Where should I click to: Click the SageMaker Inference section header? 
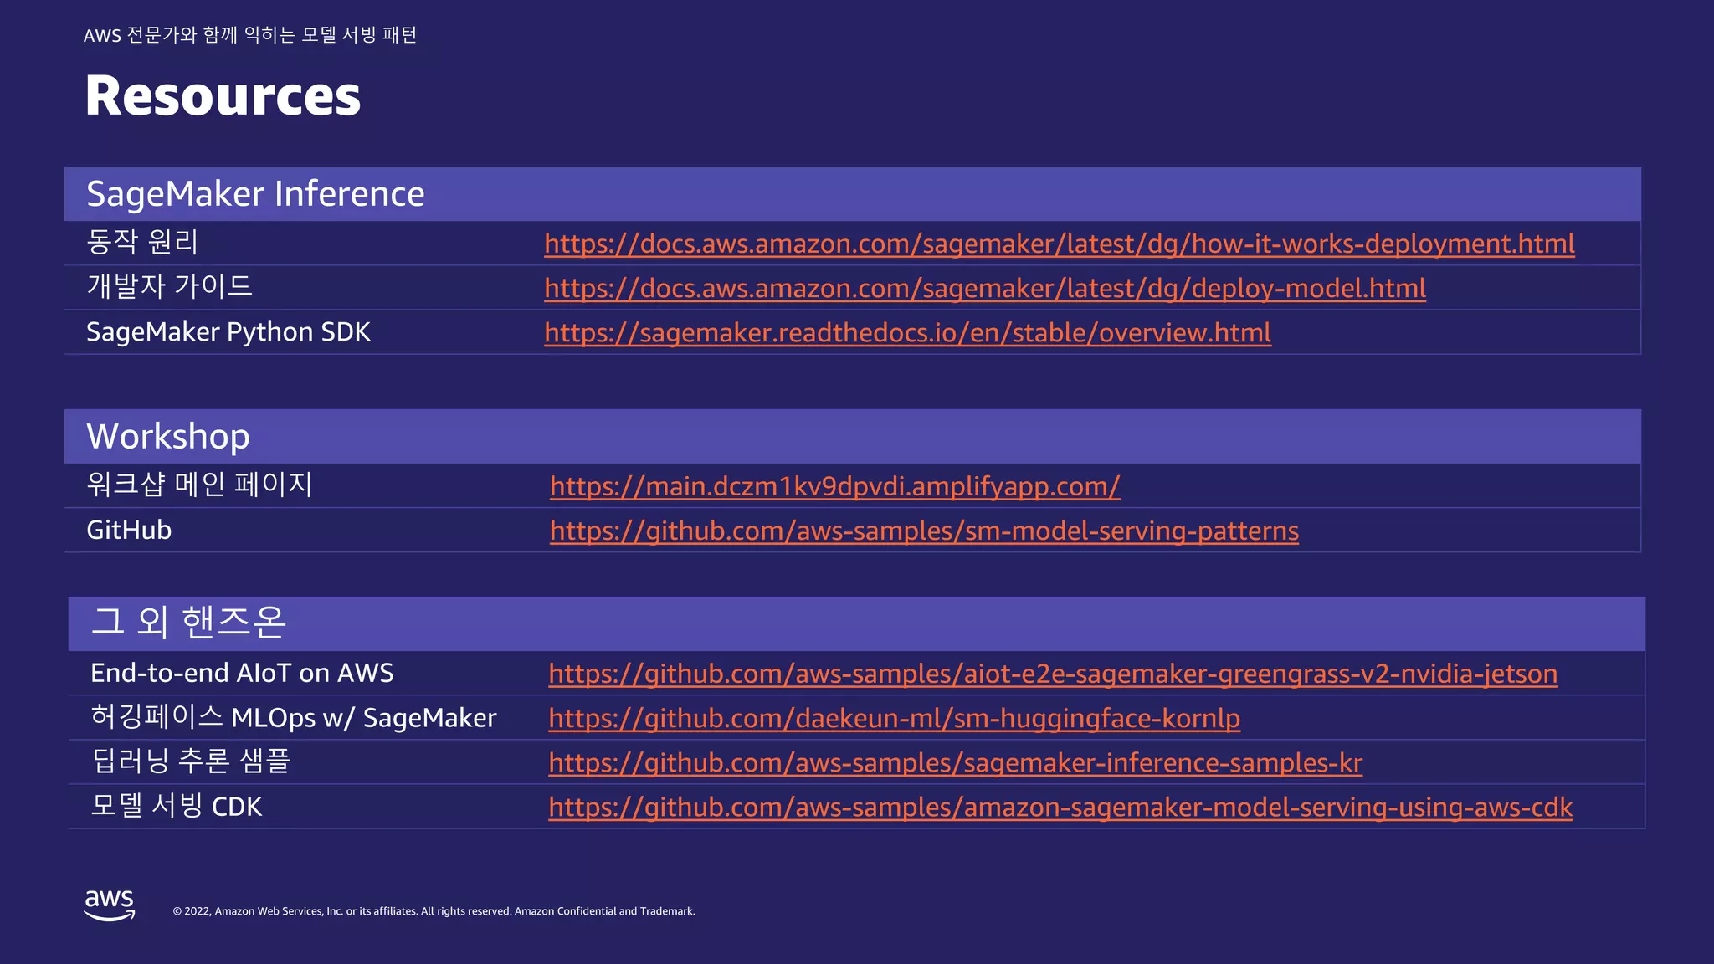click(853, 193)
